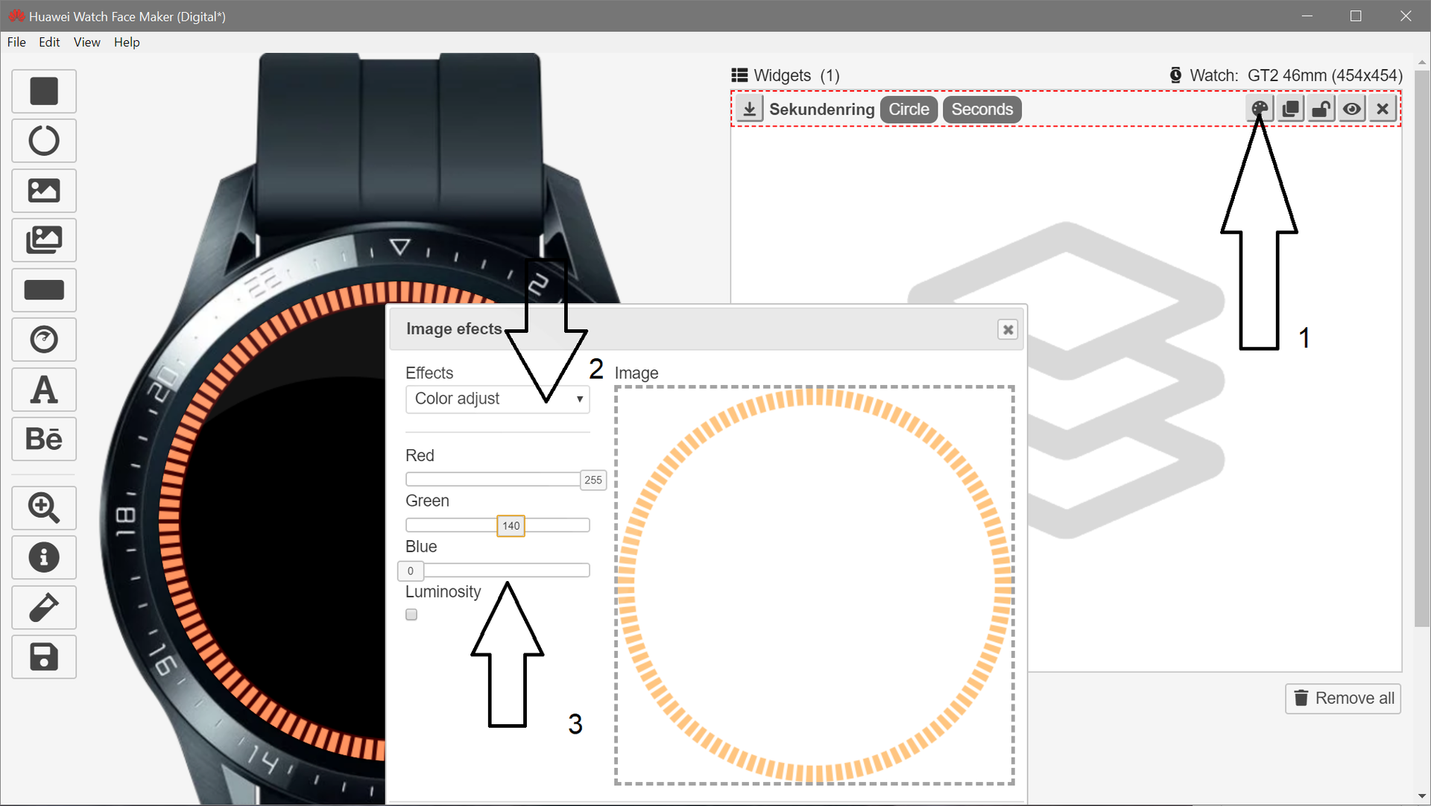
Task: Click the widgets panel vertical scrollbar
Action: pyautogui.click(x=1422, y=349)
